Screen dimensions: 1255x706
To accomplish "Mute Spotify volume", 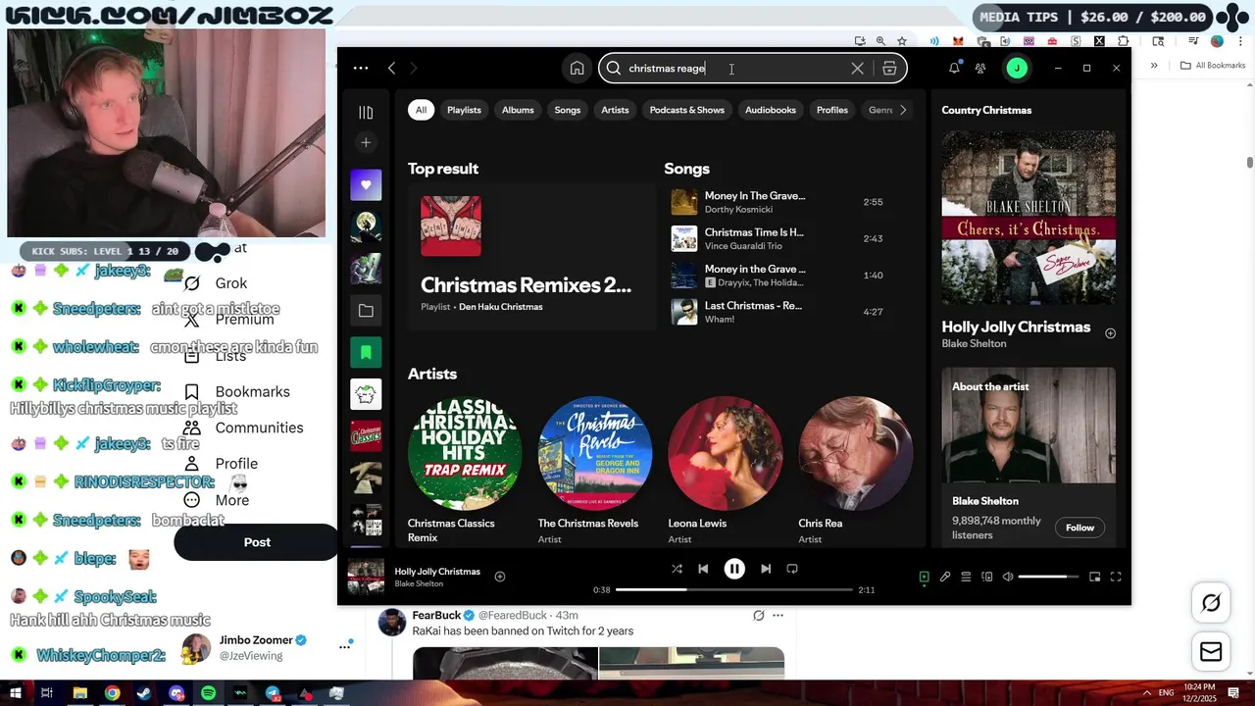I will [1008, 577].
